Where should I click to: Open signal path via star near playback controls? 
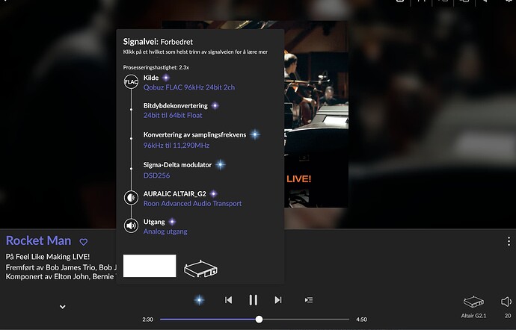point(199,299)
